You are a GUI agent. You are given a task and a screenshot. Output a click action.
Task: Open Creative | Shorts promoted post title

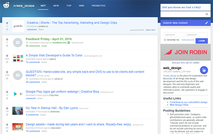tap(72, 23)
